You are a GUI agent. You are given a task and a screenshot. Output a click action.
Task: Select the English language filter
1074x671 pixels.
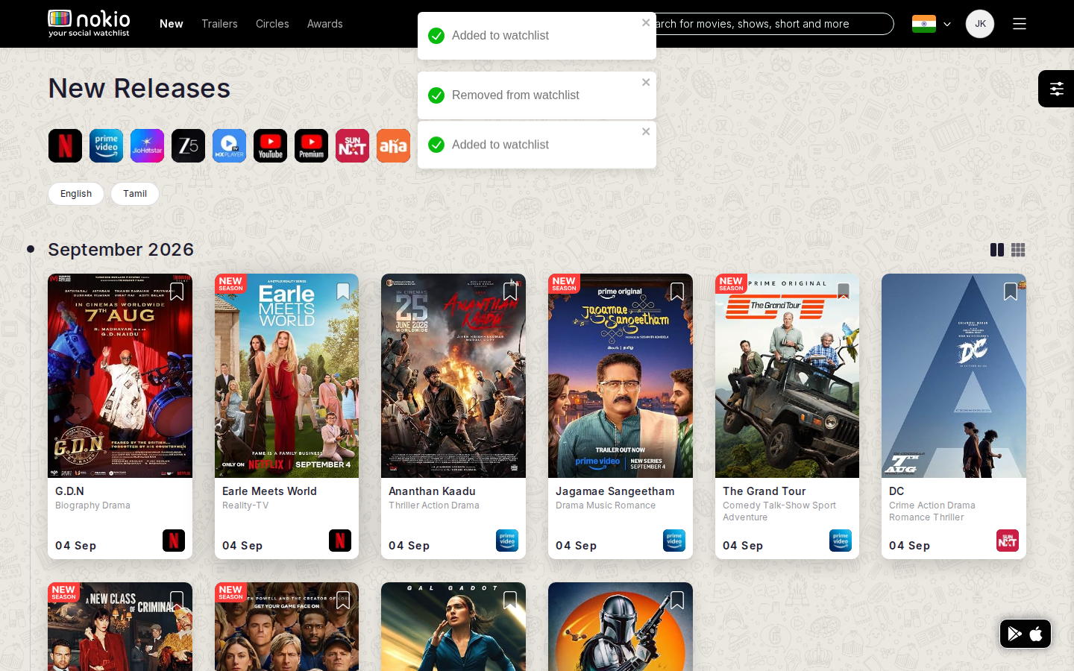[76, 194]
